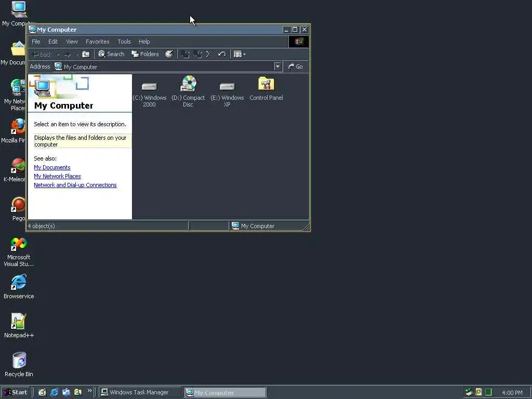Open Network and Dial-up Connections link

(75, 185)
